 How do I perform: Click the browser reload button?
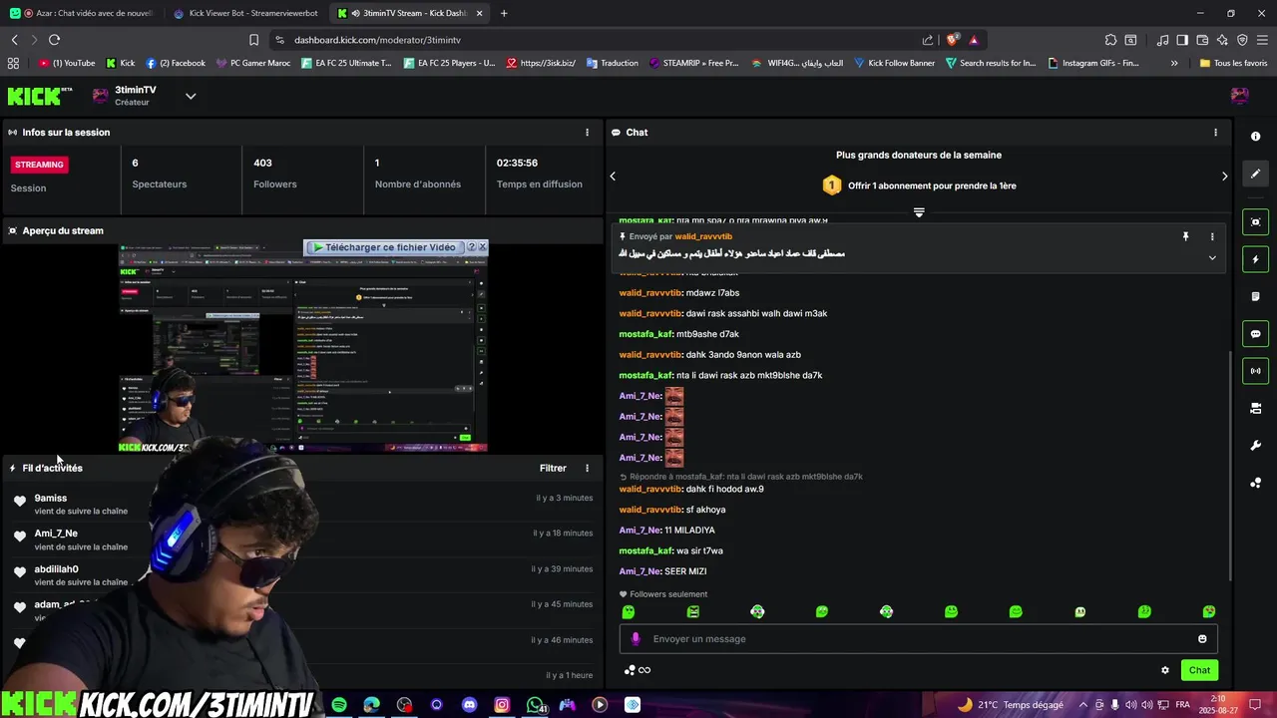(x=54, y=40)
